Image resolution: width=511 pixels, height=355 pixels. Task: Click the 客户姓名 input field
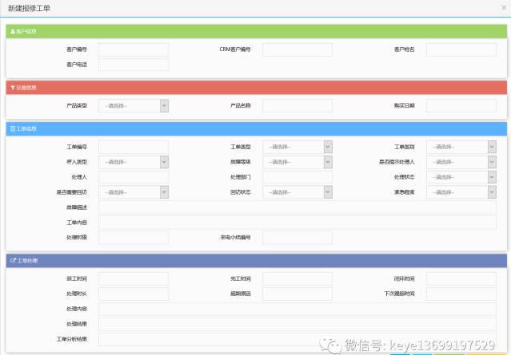(461, 49)
